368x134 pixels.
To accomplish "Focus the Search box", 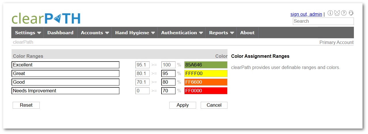I will 323,21.
